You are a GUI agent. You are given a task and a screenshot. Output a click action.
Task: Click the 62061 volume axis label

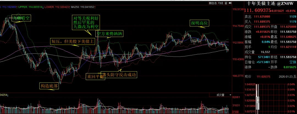coord(236,97)
